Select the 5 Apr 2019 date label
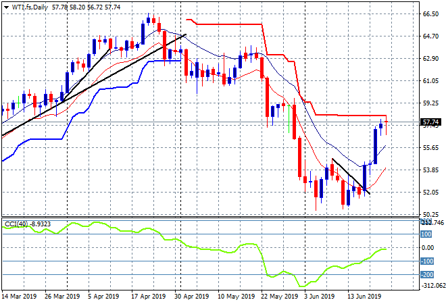Image resolution: width=446 pixels, height=304 pixels. [103, 297]
